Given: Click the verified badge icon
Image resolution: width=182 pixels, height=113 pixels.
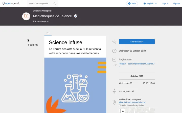Looking at the screenshot, I should pos(76,16).
